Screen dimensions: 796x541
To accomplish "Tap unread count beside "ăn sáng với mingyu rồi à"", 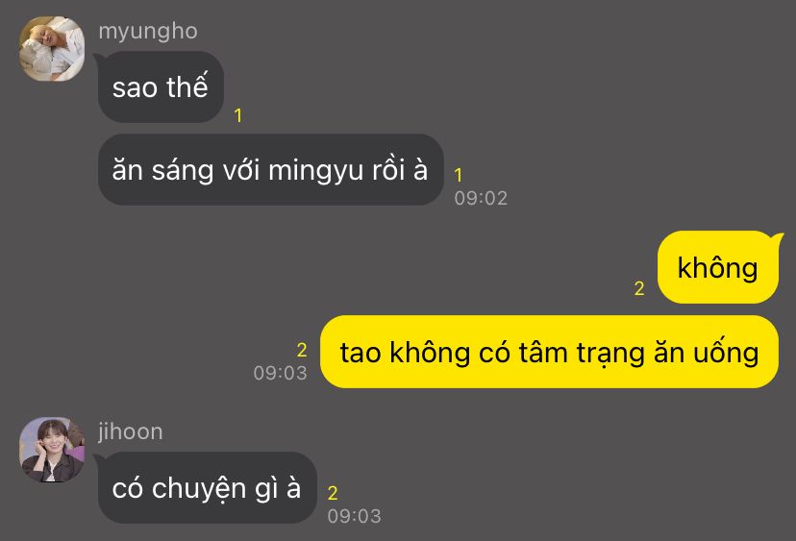I will (x=459, y=175).
